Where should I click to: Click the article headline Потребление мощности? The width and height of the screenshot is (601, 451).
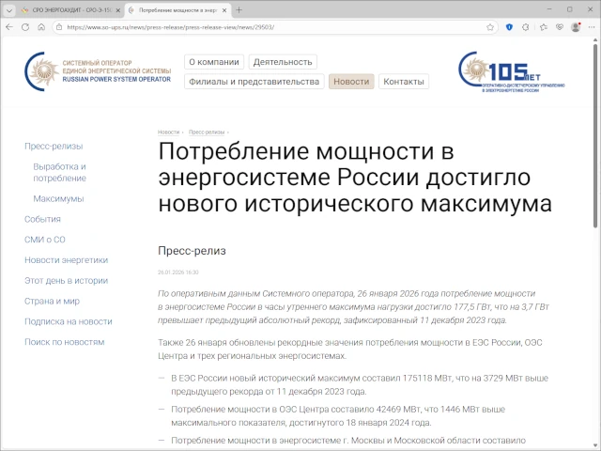[x=355, y=178]
